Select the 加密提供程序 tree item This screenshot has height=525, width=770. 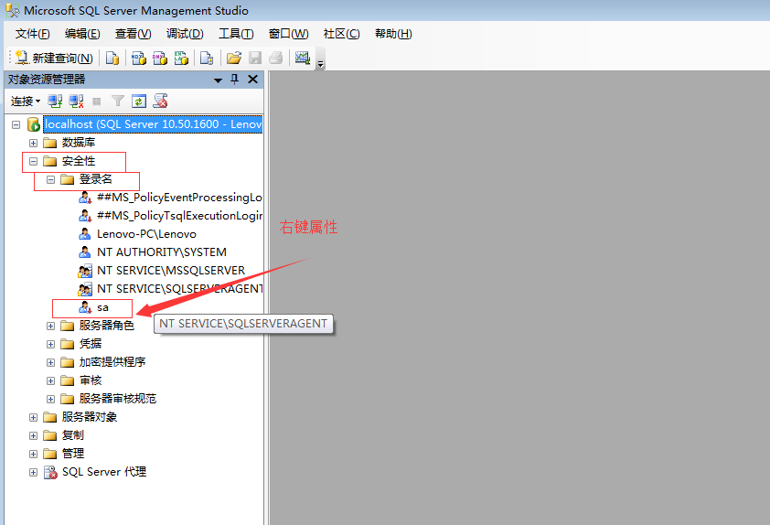[x=112, y=362]
